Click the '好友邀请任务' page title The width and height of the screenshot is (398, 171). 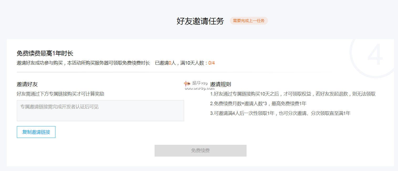pos(200,21)
